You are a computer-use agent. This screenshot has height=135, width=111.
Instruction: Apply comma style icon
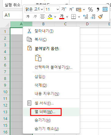click(98, 9)
